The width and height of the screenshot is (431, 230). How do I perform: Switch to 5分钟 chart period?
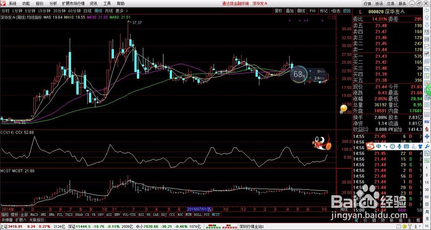30,11
